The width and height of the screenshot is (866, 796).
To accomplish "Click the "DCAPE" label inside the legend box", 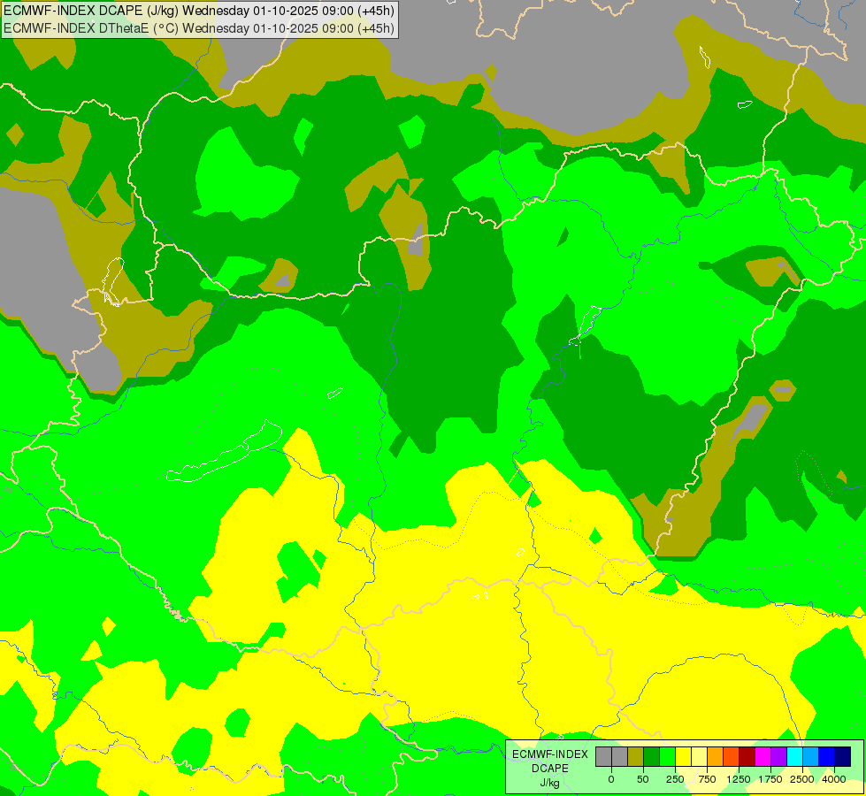I will pos(550,769).
